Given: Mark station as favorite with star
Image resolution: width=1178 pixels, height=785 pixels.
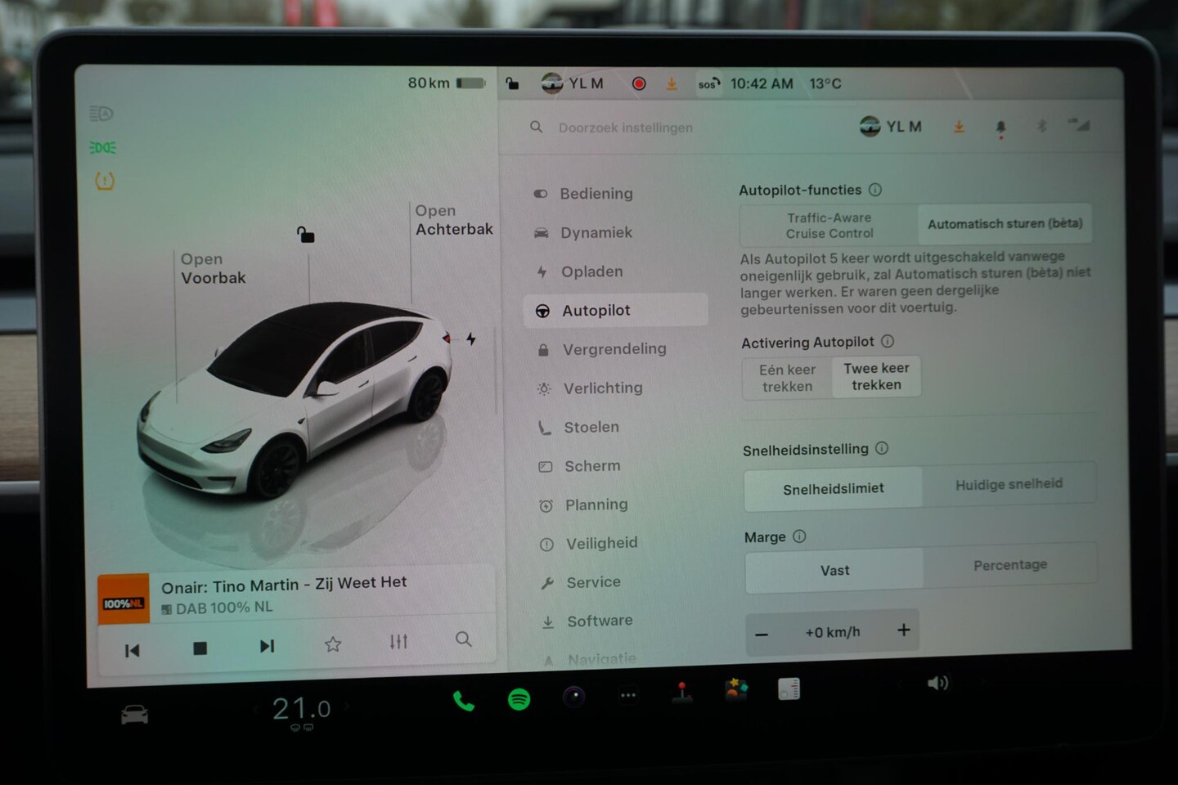Looking at the screenshot, I should (332, 644).
